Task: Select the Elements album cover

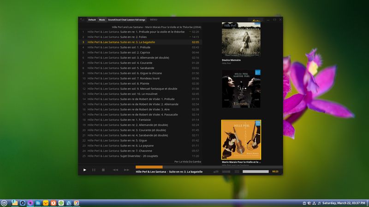Action: [241, 89]
